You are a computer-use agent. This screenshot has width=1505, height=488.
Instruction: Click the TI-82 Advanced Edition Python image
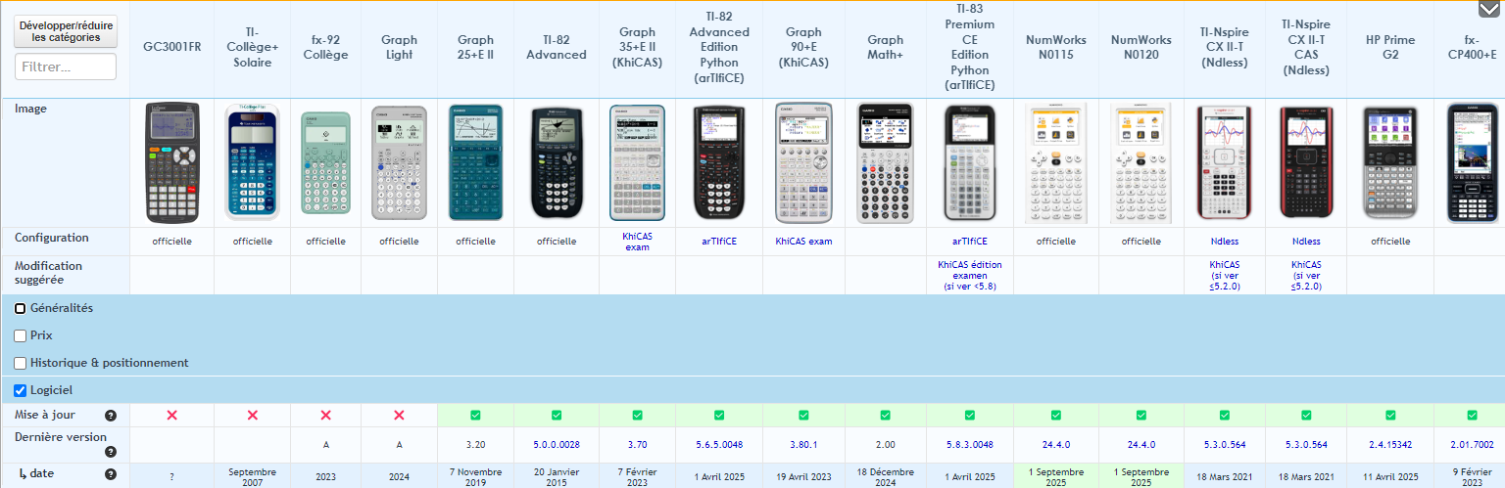click(719, 162)
